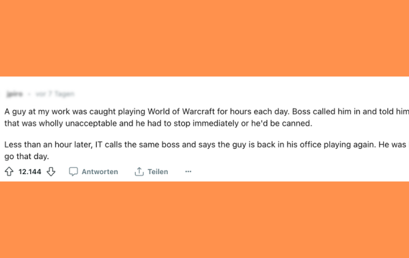
Task: Click the line starting 'Less than an hour later'
Action: 207,145
